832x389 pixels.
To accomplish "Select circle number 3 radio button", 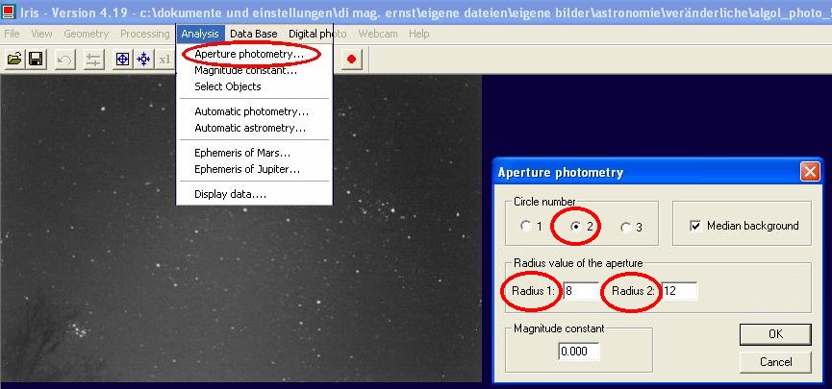I will coord(625,227).
